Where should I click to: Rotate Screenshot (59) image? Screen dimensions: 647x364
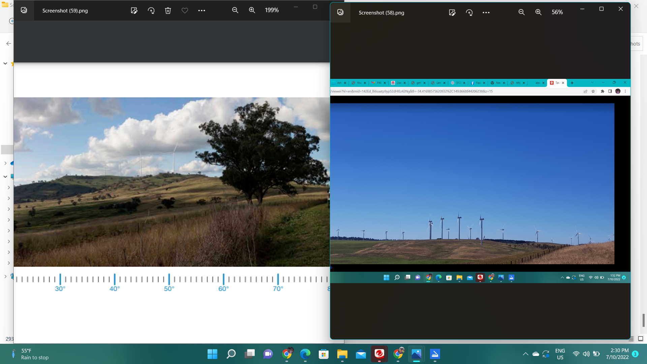coord(151,10)
